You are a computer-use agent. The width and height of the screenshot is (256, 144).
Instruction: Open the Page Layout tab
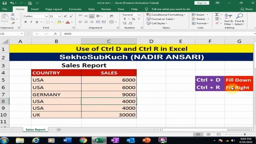coord(54,9)
